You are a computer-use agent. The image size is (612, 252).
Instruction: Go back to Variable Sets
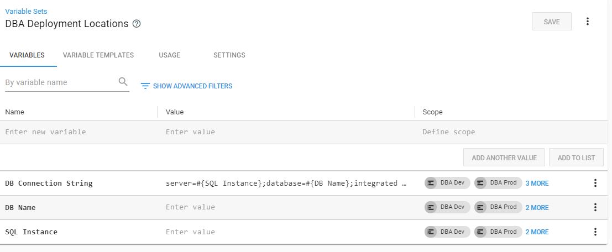26,11
